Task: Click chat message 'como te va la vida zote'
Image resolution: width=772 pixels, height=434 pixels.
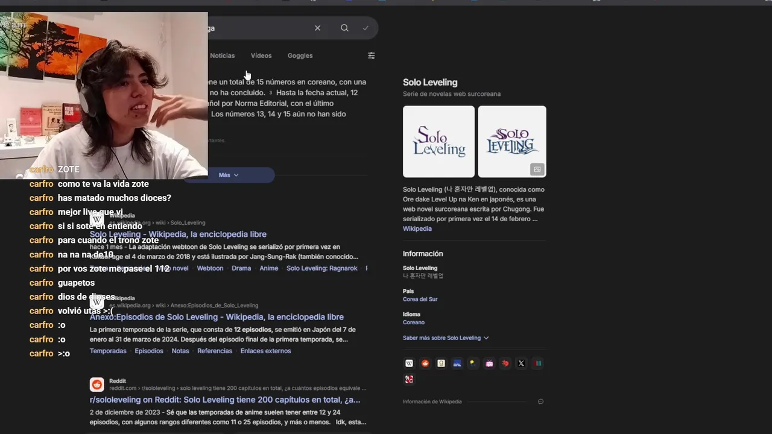Action: click(x=103, y=184)
